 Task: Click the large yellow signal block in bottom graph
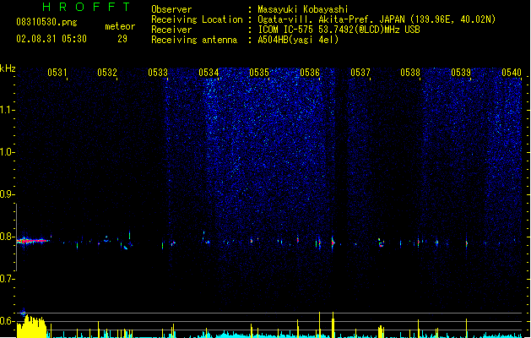point(31,327)
